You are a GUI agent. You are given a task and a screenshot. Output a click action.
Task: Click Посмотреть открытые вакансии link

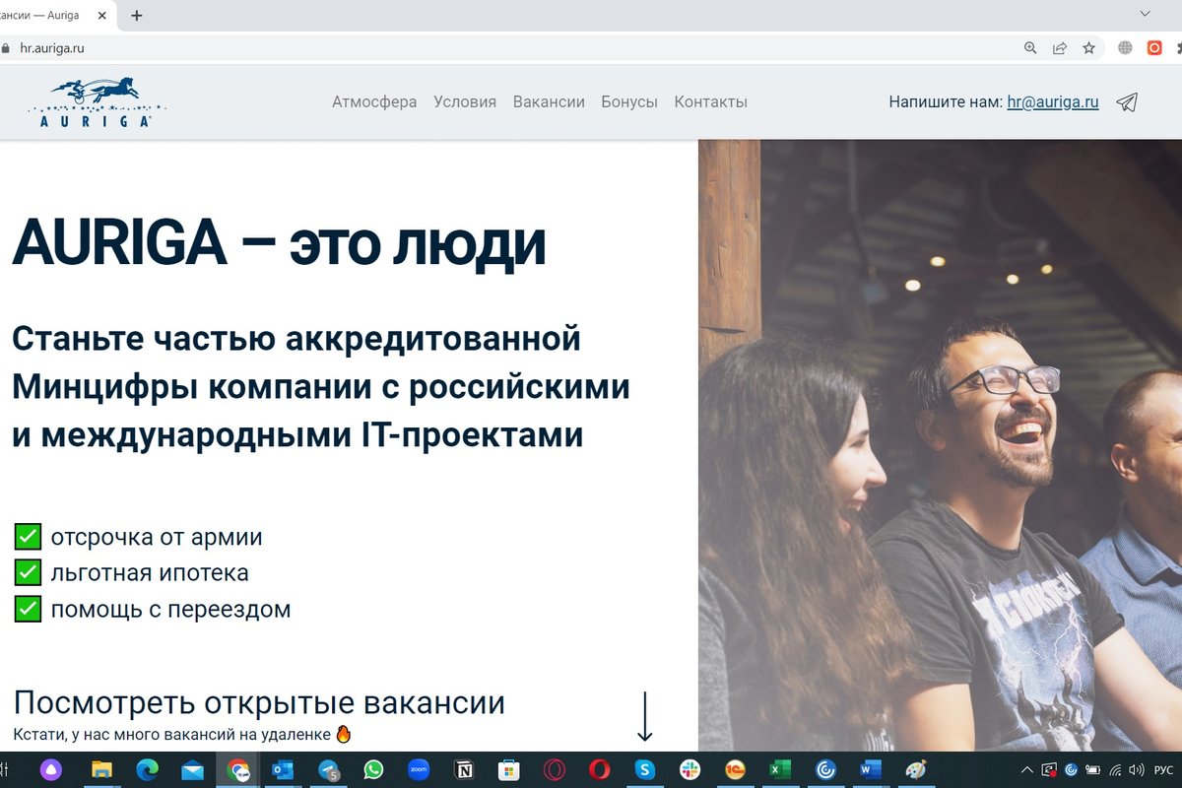click(x=259, y=703)
